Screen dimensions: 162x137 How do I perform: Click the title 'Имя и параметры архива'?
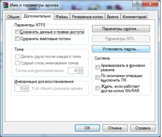34,5
